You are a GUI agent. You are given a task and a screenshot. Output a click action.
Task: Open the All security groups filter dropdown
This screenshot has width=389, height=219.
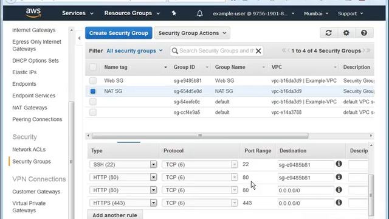pyautogui.click(x=134, y=51)
